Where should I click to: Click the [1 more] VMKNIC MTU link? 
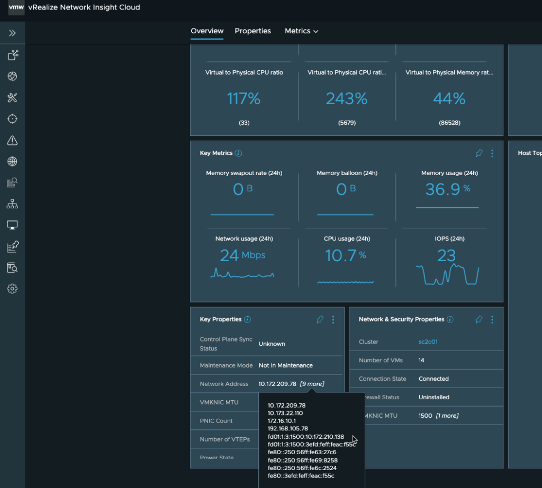[x=447, y=416]
